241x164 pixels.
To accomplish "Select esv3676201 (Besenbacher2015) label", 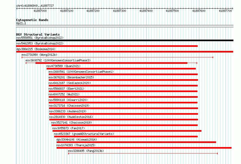I will click(x=71, y=77).
